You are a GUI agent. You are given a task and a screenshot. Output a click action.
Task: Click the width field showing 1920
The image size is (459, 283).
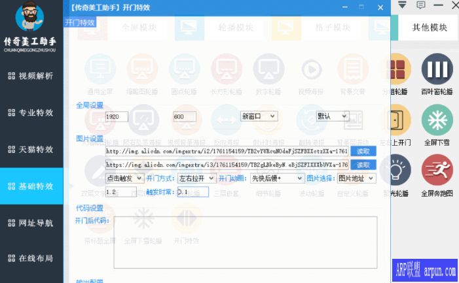coord(117,117)
